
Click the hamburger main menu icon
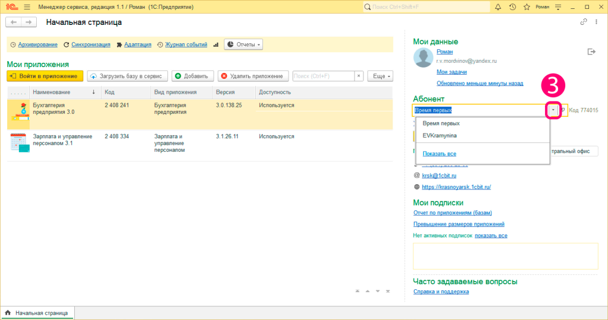(27, 7)
